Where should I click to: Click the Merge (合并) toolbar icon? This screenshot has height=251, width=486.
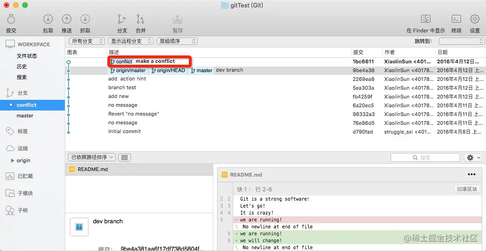tap(140, 19)
